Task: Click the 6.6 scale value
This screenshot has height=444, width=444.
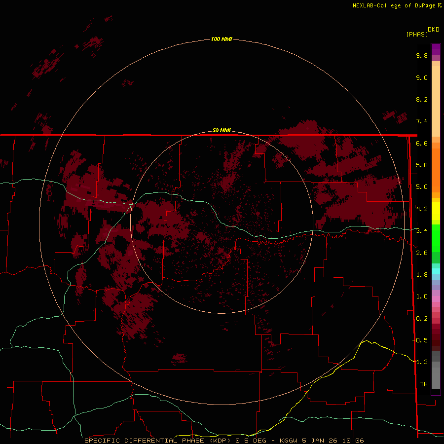Action: 422,143
